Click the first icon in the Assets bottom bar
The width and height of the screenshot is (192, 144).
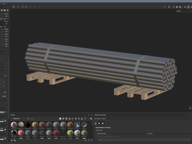coord(12,140)
